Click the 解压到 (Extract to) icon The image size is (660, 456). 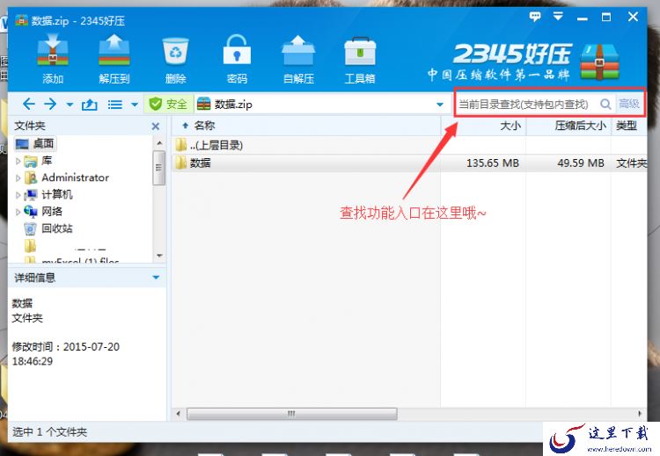click(114, 59)
